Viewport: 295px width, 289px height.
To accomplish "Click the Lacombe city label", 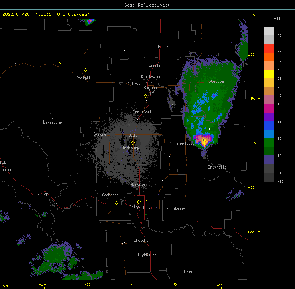I will (x=154, y=66).
